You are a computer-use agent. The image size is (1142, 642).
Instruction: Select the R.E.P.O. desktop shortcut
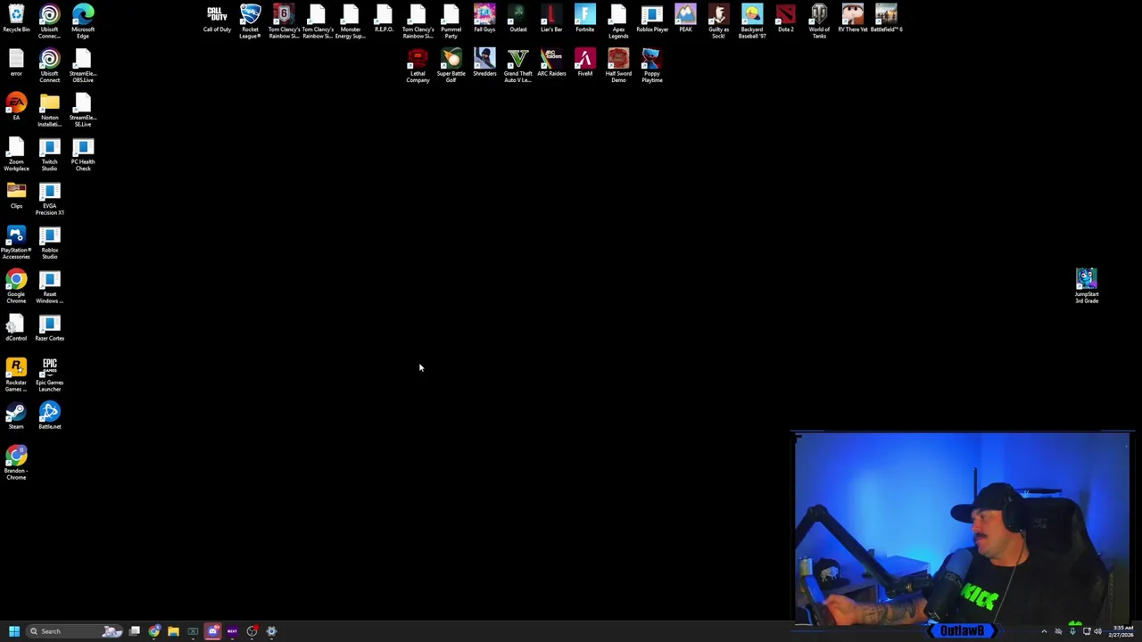click(384, 19)
